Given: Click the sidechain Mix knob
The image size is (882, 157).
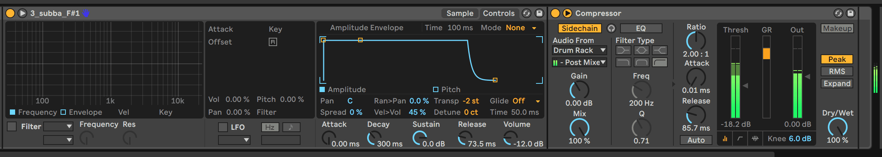Looking at the screenshot, I should point(580,128).
